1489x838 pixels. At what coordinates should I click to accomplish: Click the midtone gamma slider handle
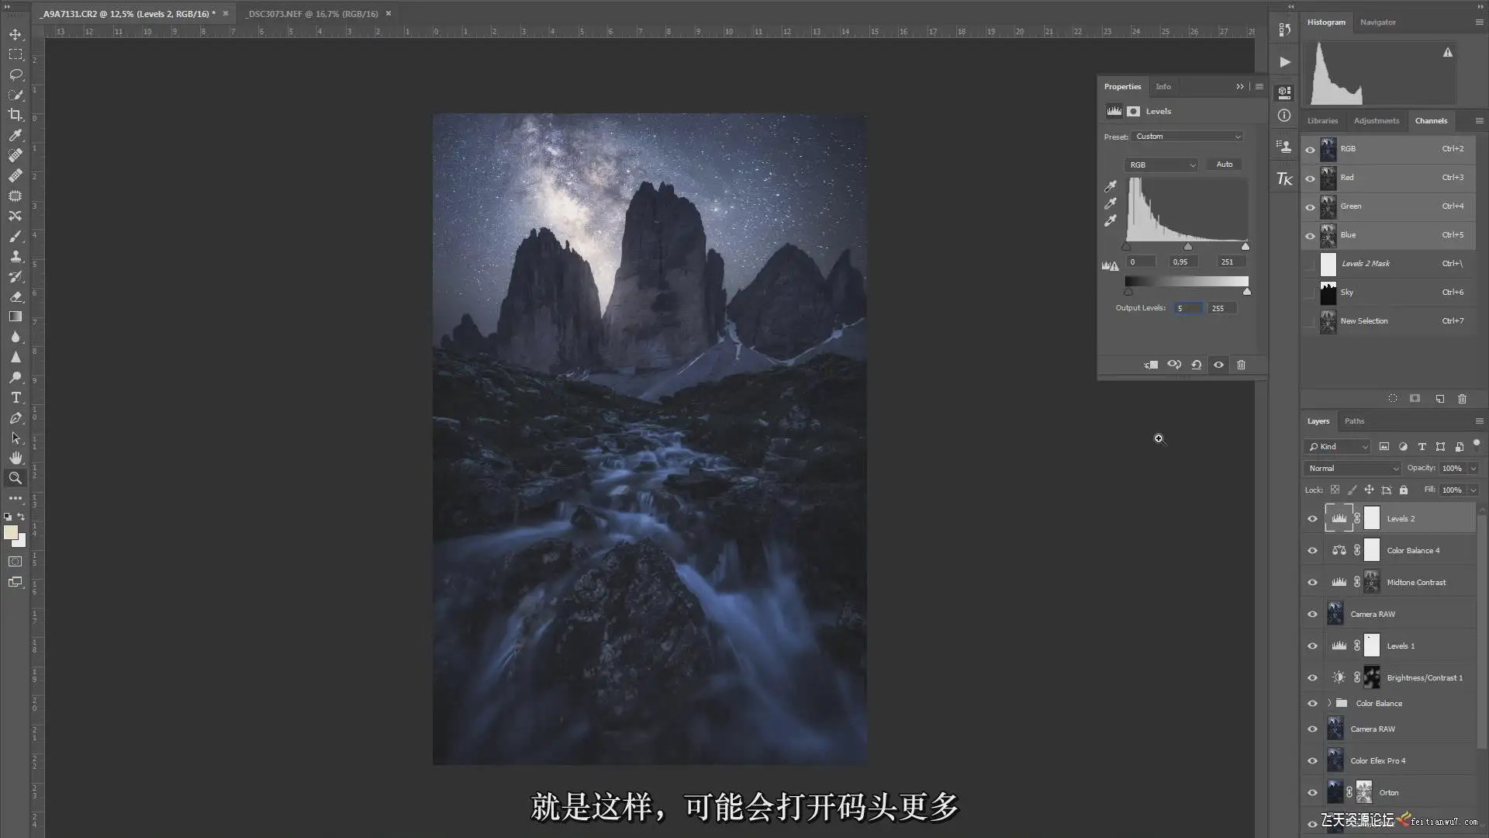tap(1187, 247)
